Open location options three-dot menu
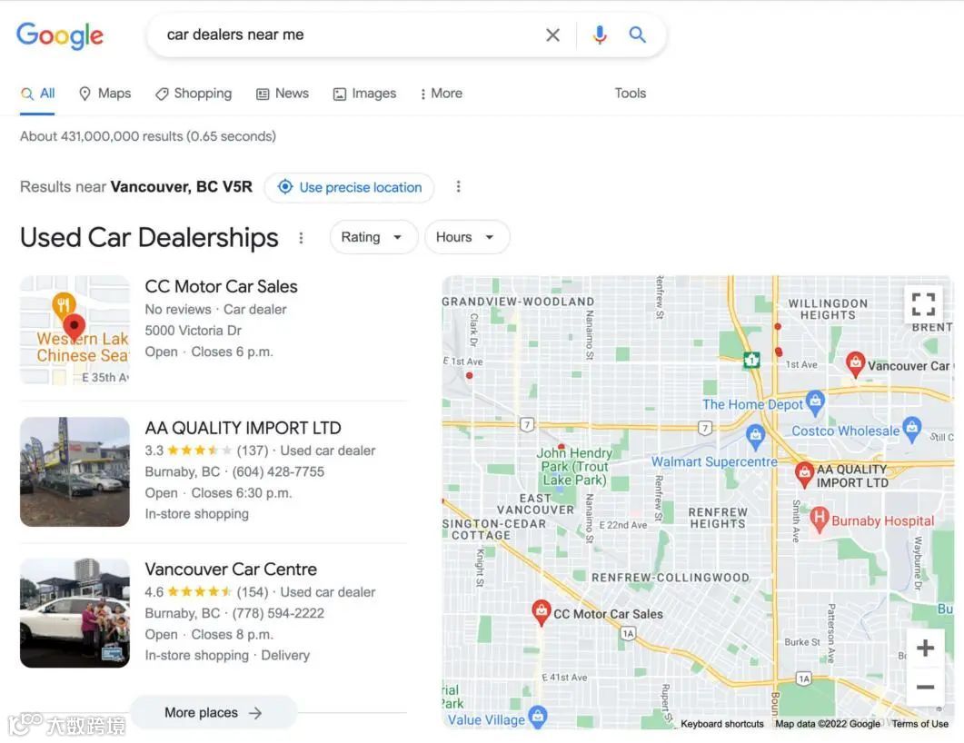This screenshot has height=743, width=964. pos(458,187)
